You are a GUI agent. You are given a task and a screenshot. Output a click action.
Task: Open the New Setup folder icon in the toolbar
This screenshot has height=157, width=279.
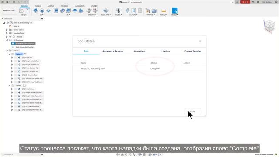[21, 10]
